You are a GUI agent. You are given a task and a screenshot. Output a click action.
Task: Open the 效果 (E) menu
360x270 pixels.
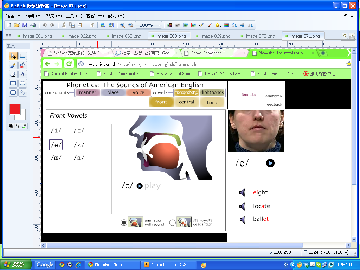54,16
